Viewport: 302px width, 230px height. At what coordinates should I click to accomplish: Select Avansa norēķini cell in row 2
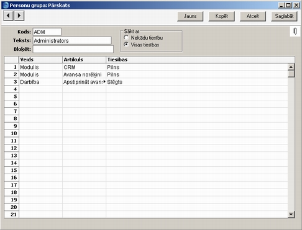click(84, 74)
